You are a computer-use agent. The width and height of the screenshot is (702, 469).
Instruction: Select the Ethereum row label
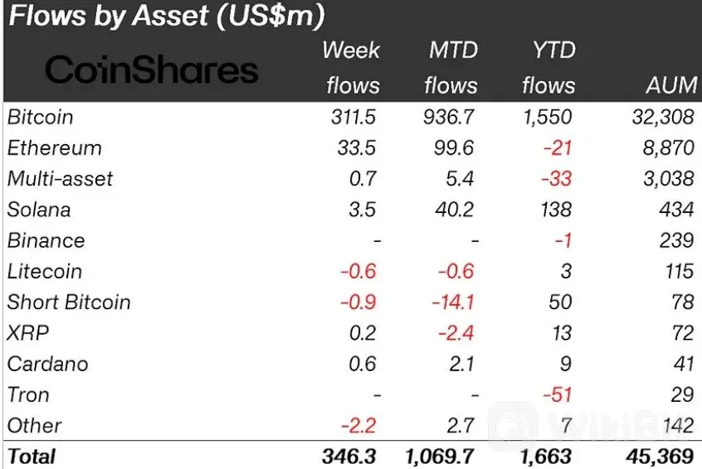click(x=55, y=148)
